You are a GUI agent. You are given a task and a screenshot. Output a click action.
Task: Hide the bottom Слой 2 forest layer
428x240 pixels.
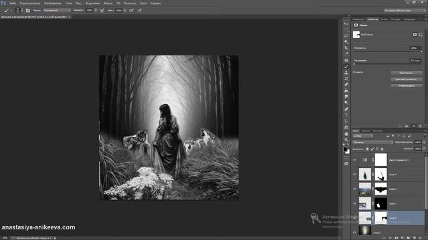[x=354, y=233]
